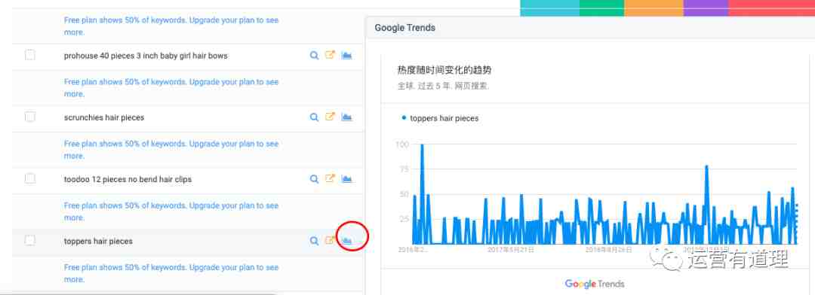Tick checkbox for toodoo 12 pieces row

30,178
